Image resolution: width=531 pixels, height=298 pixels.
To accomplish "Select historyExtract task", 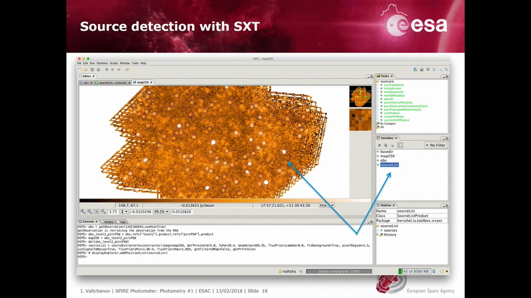I will (x=392, y=89).
